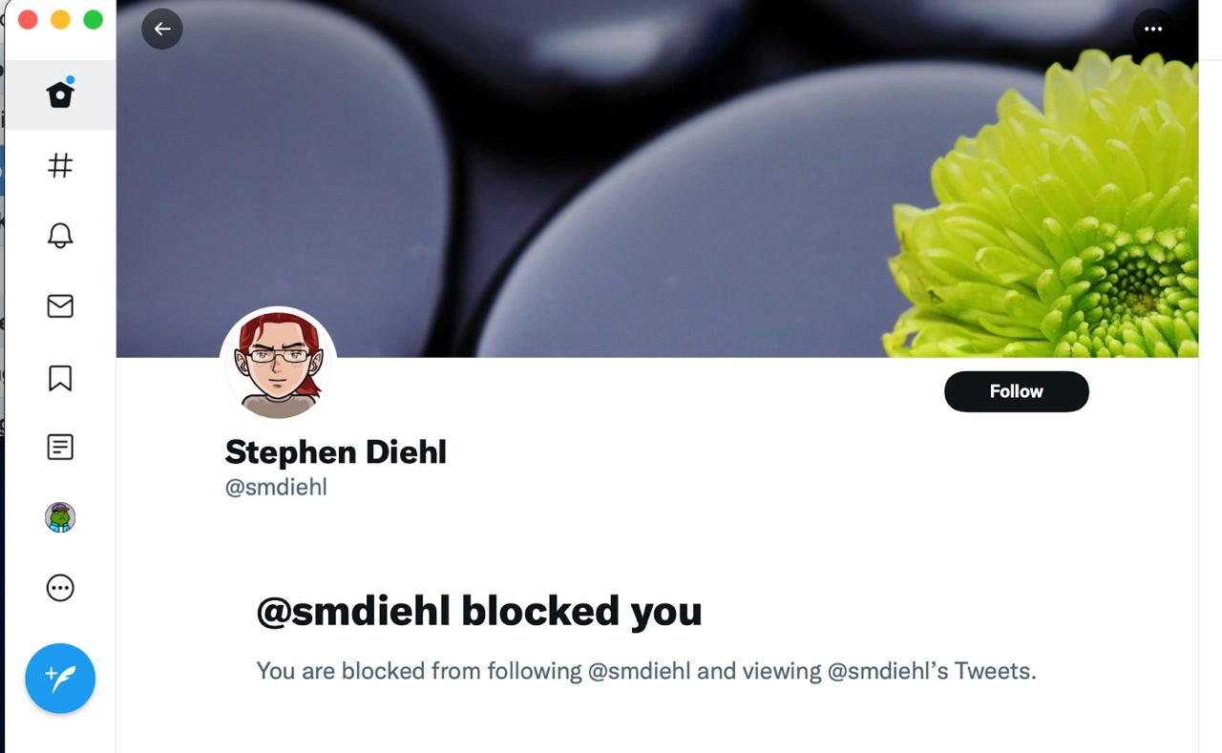Click the blocked-from-following explanation text
This screenshot has height=753, width=1222.
coord(646,671)
